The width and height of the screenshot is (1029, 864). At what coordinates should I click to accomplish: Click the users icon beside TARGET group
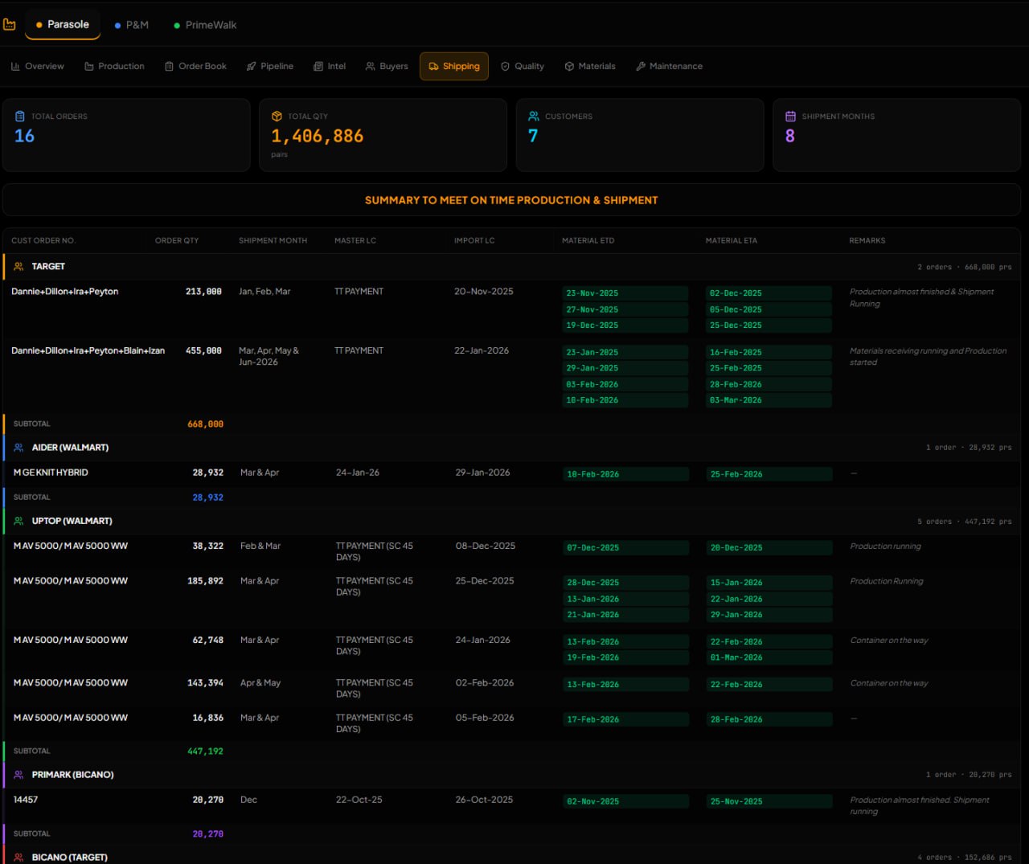pyautogui.click(x=18, y=267)
